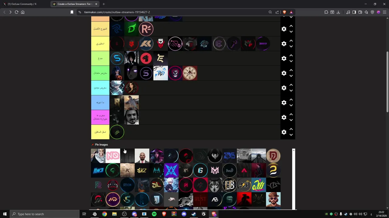This screenshot has height=218, width=389.
Task: Go forward in browser history
Action: coord(10,12)
